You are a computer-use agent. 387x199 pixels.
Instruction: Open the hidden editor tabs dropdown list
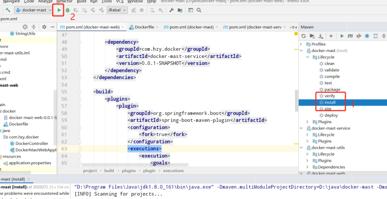pos(293,27)
